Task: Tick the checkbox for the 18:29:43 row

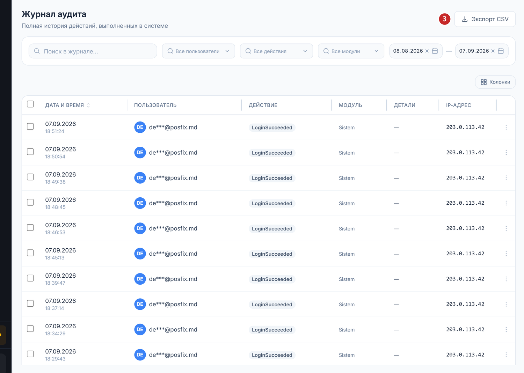Action: coord(30,354)
